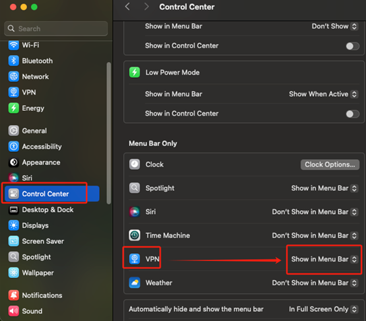Navigate back with the left chevron
The image size is (366, 321).
point(128,7)
